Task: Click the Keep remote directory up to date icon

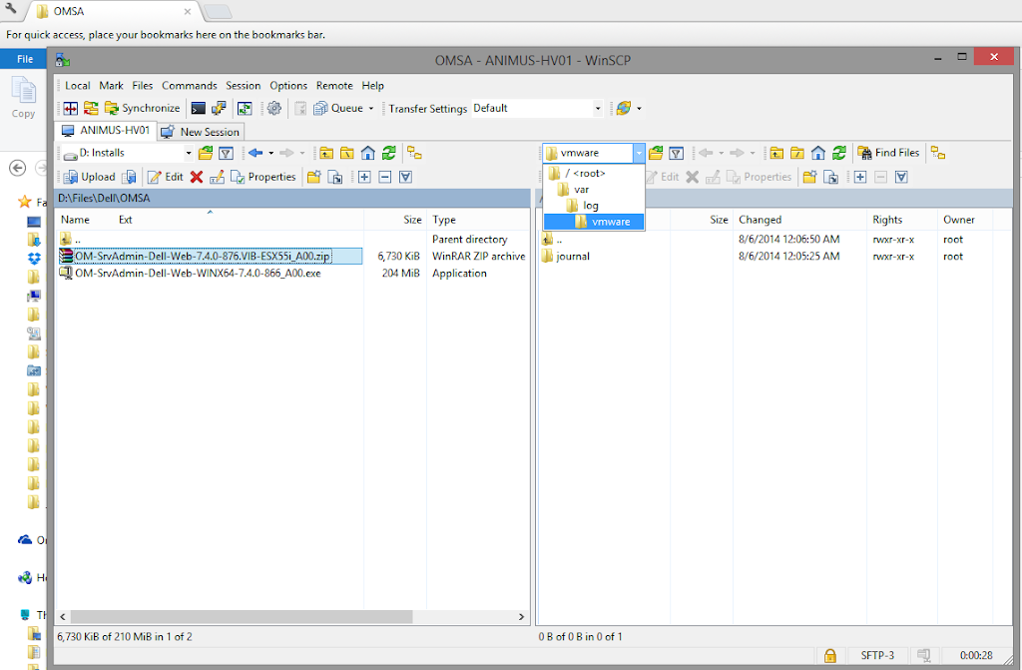Action: tap(246, 108)
